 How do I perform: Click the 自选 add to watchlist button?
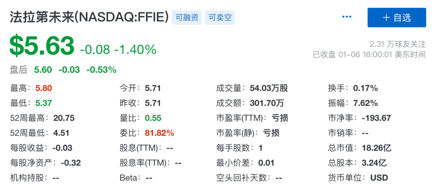(397, 18)
